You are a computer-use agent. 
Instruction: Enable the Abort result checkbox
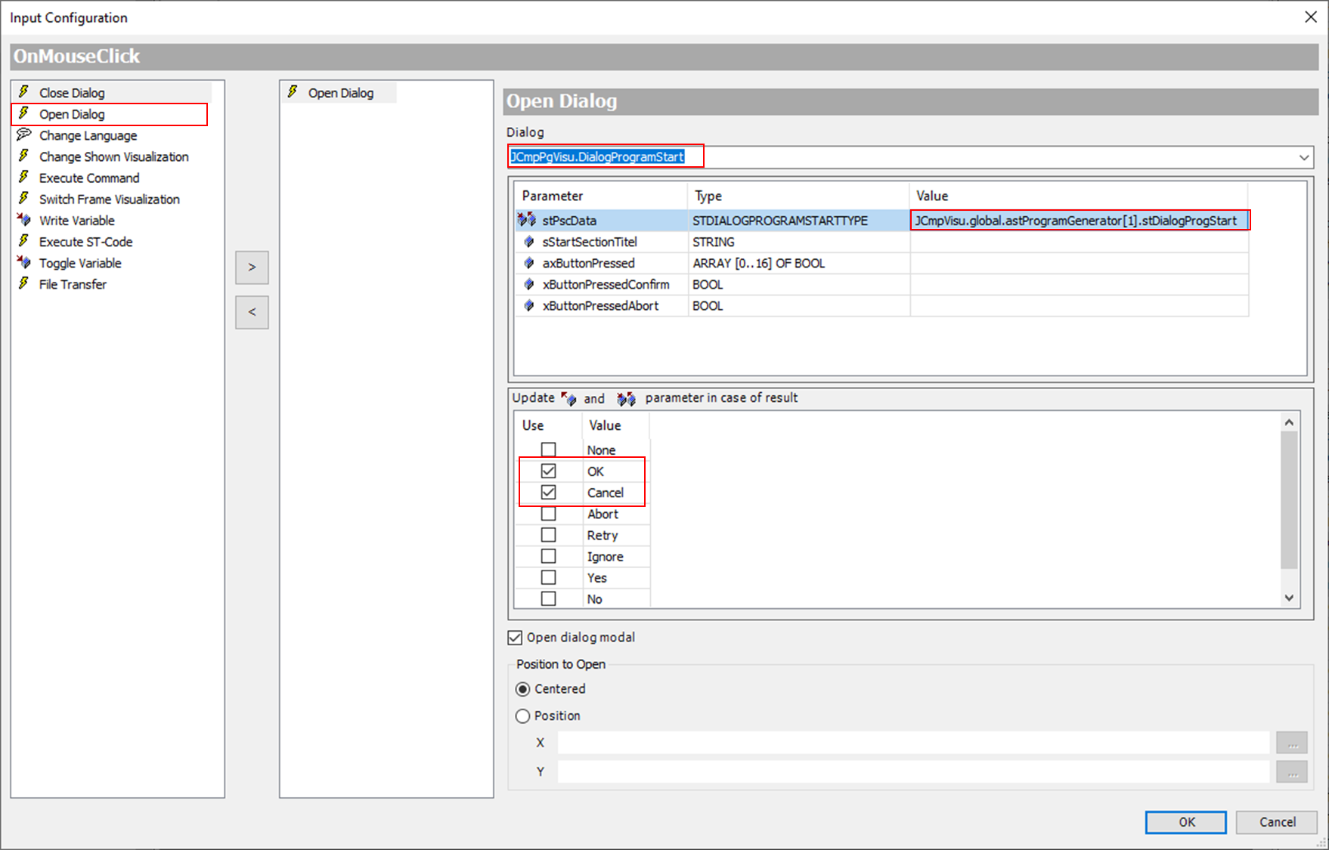[549, 514]
